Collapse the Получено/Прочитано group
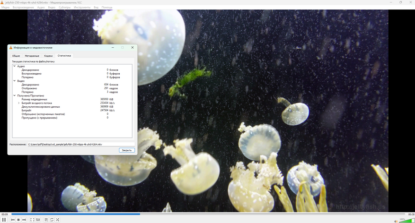The image size is (415, 223). point(15,95)
